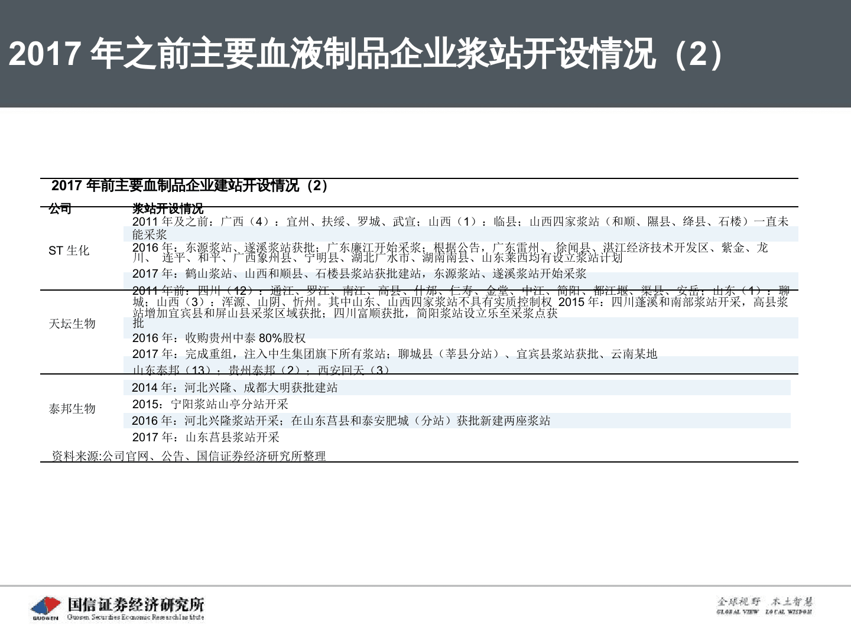Image resolution: width=851 pixels, height=638 pixels.
Task: Select the 天坛生物 company label
Action: [x=73, y=324]
